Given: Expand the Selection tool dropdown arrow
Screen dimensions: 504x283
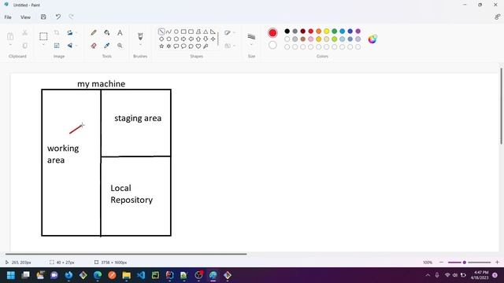Looking at the screenshot, I should pos(43,45).
